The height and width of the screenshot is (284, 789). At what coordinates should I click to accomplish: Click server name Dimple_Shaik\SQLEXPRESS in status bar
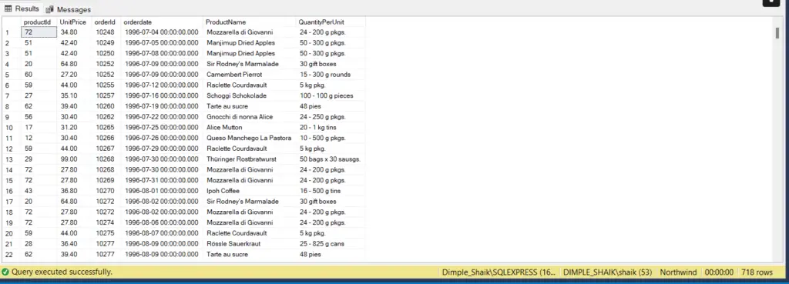(499, 272)
